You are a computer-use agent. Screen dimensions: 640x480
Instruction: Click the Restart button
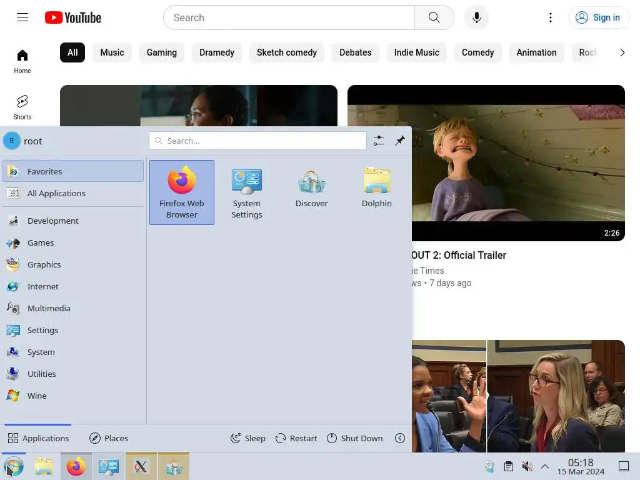pyautogui.click(x=296, y=438)
